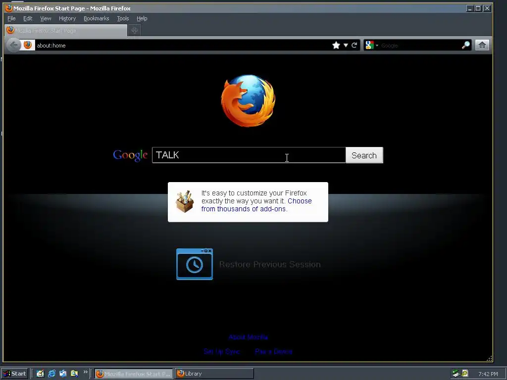This screenshot has height=380, width=507.
Task: Open the File menu
Action: point(11,18)
